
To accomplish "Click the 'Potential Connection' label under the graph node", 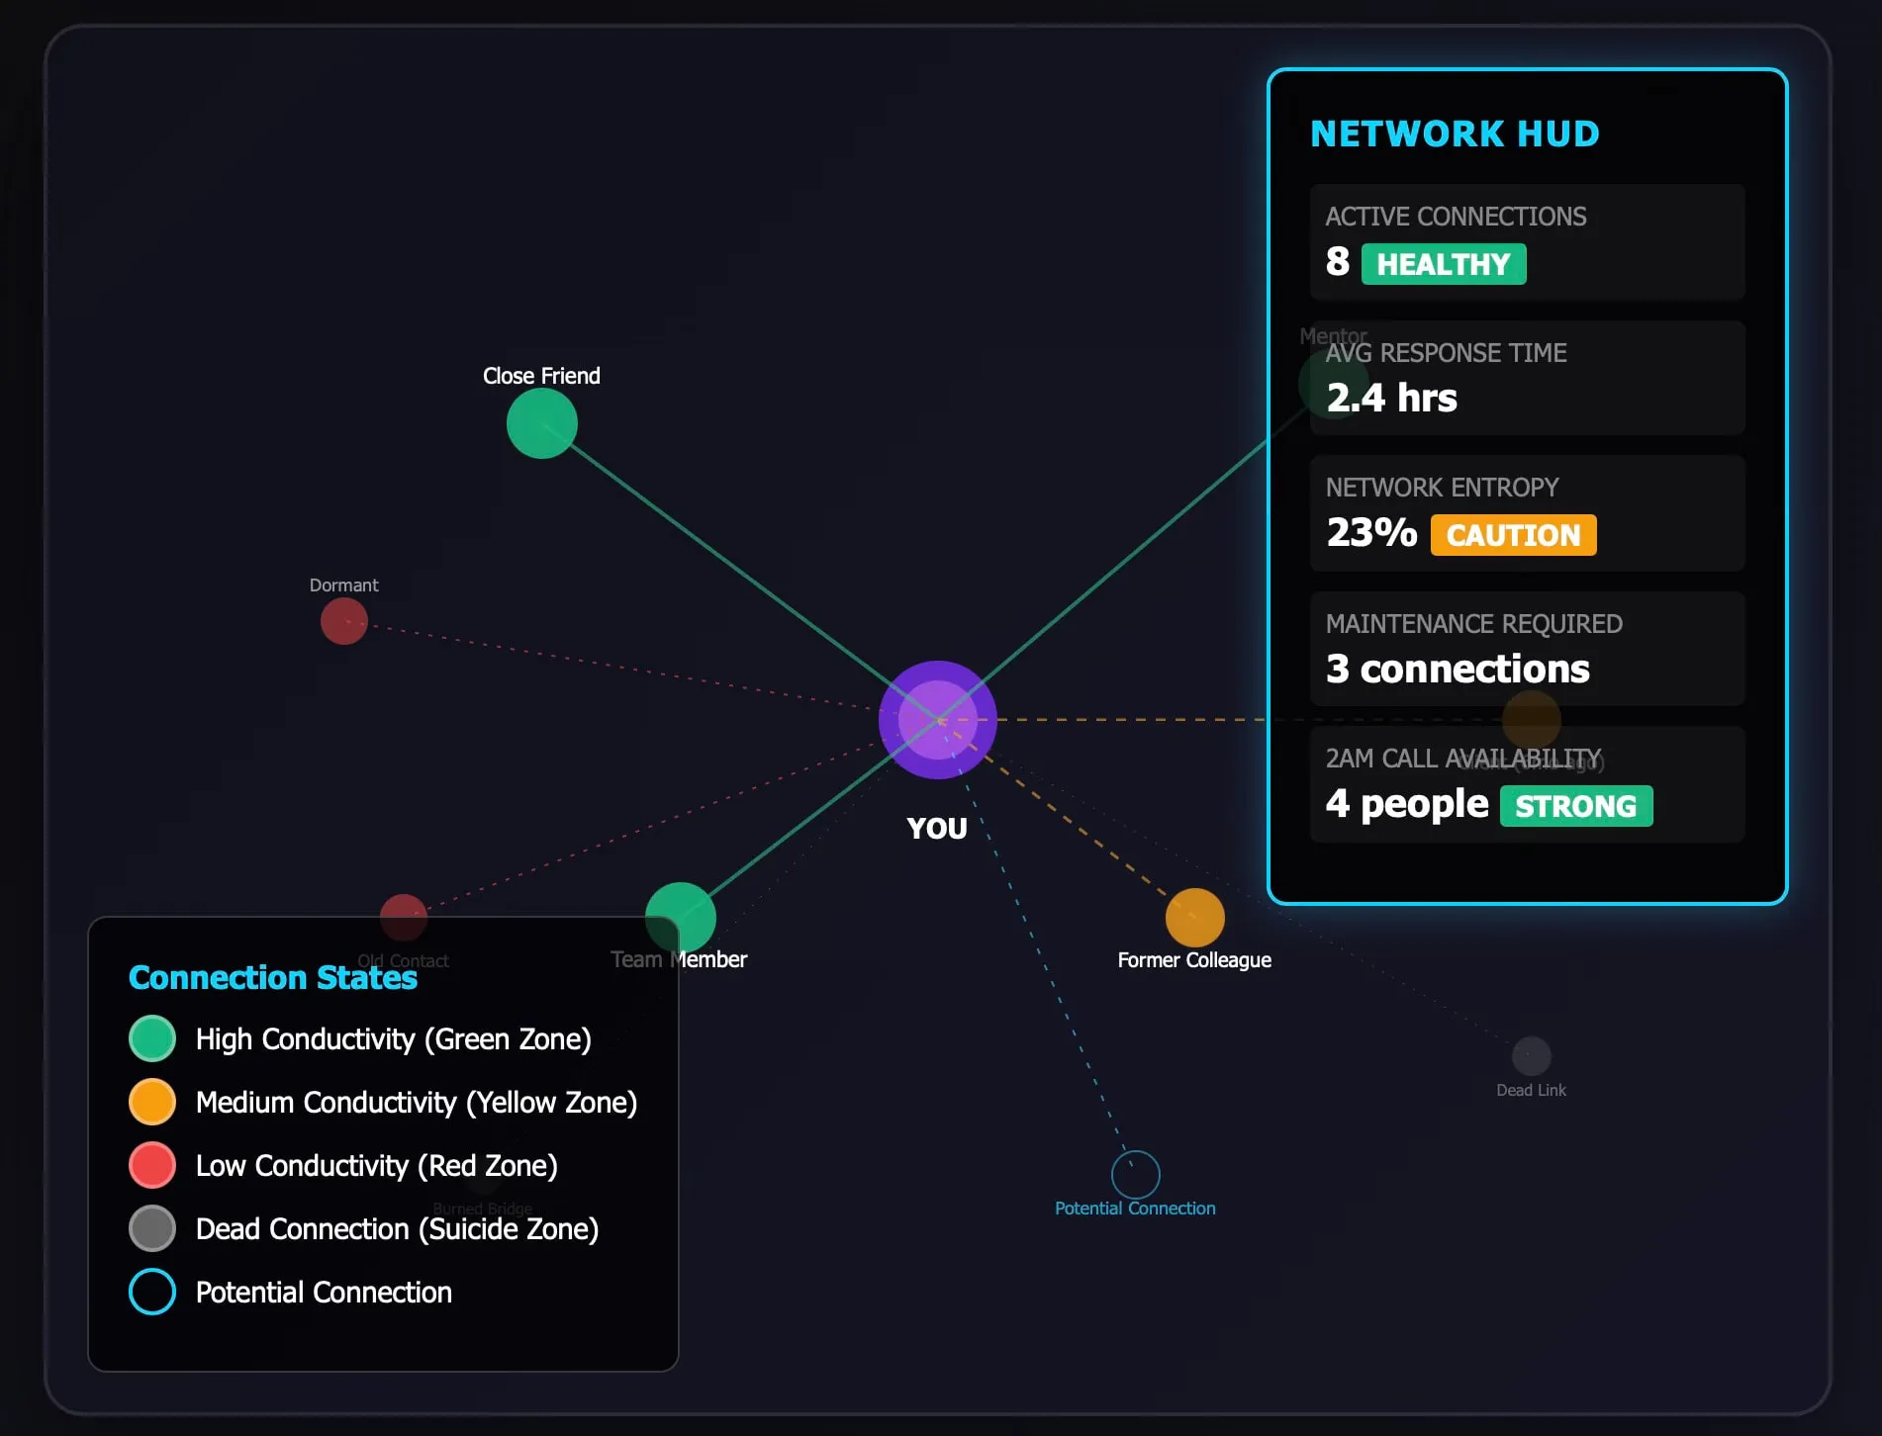I will click(x=1135, y=1209).
